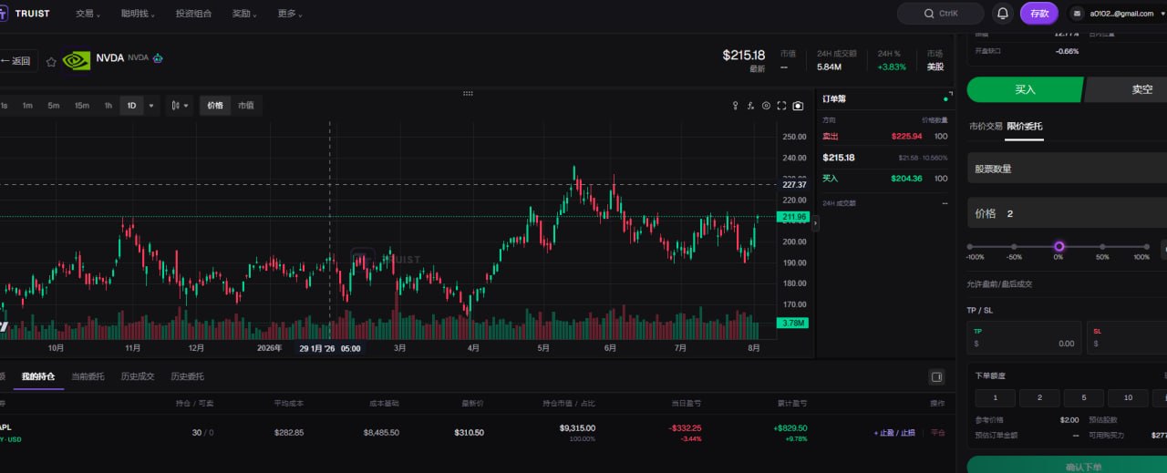Set percentage slider to -50%
This screenshot has height=473, width=1167.
pyautogui.click(x=1014, y=246)
